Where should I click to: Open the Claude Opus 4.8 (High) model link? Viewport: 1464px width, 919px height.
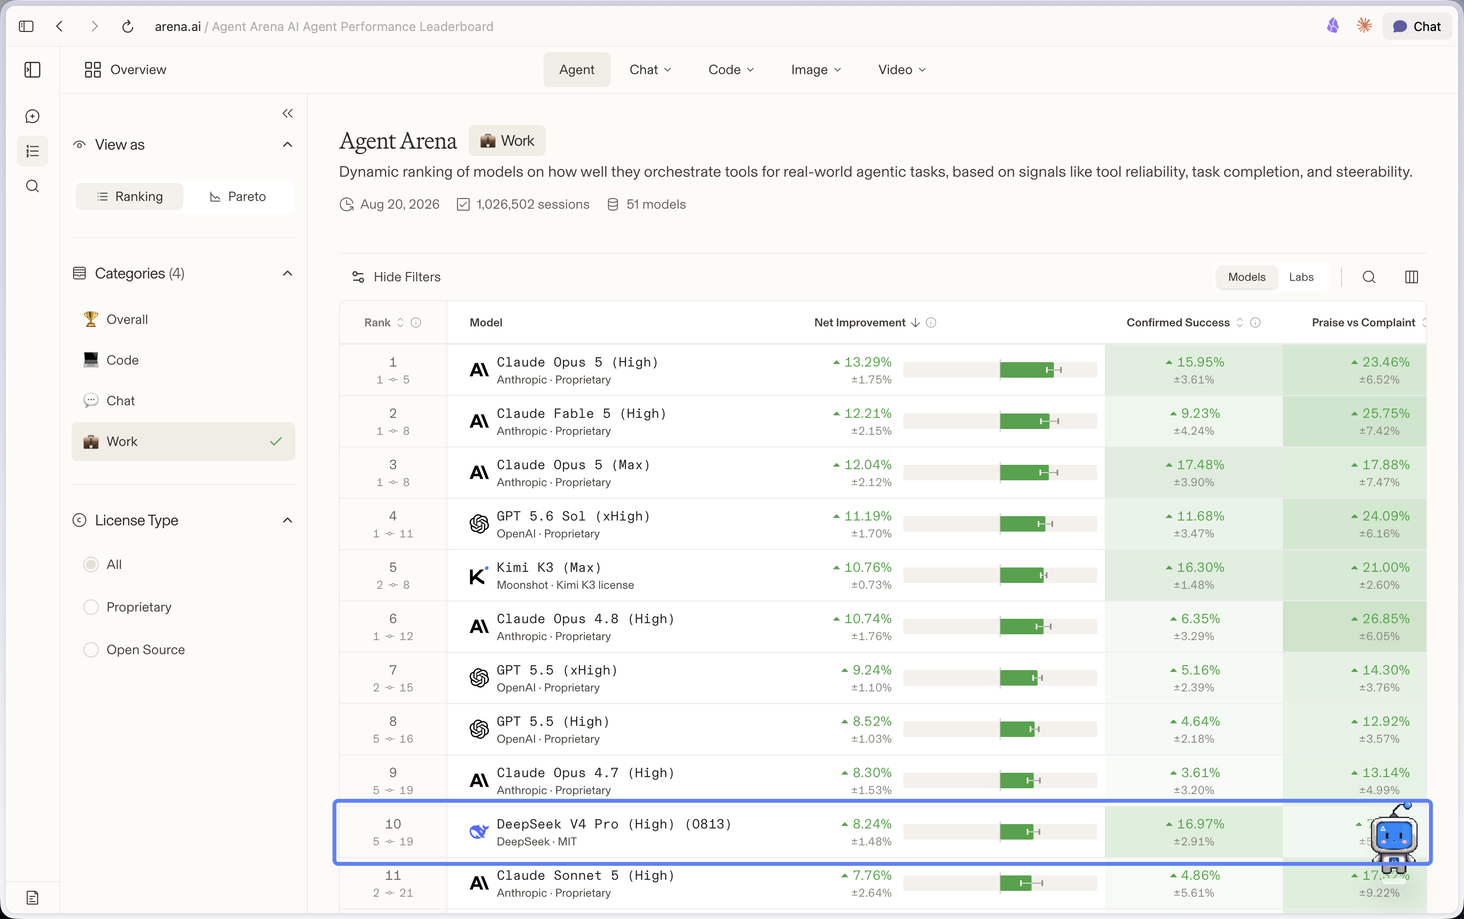[586, 619]
